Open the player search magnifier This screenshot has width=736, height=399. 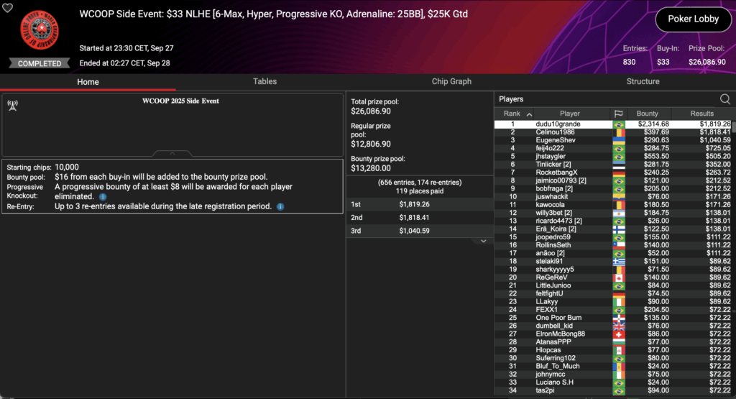pos(724,99)
